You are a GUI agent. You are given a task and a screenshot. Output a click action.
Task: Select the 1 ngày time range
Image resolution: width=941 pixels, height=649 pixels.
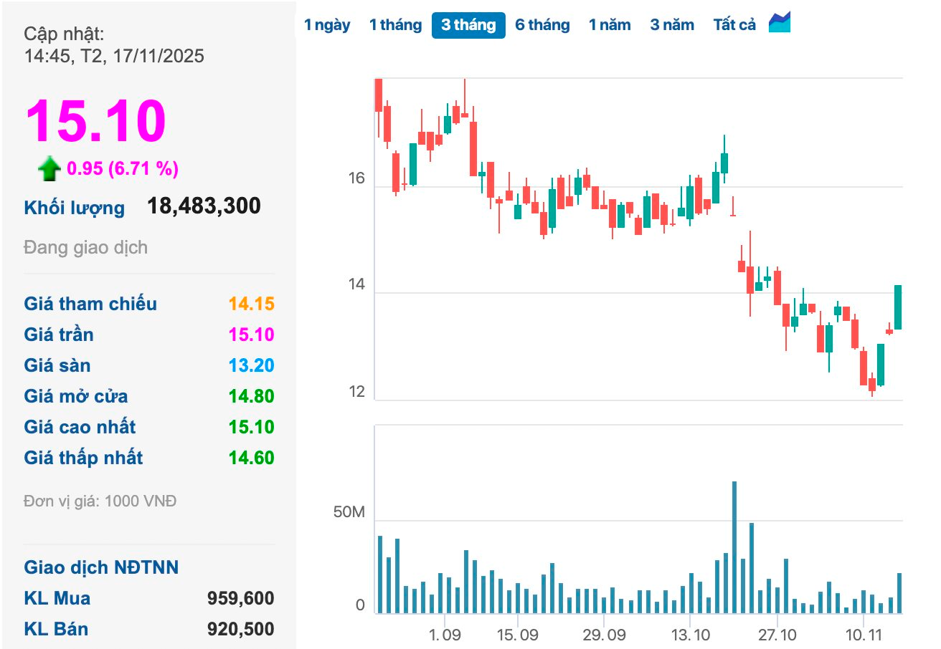click(x=327, y=25)
